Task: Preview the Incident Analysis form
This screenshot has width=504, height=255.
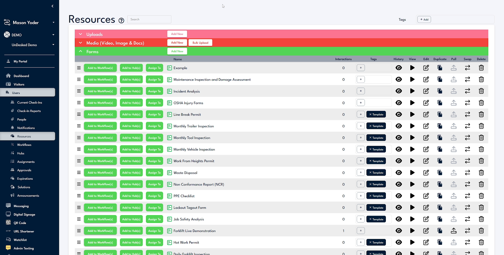Action: (x=412, y=91)
